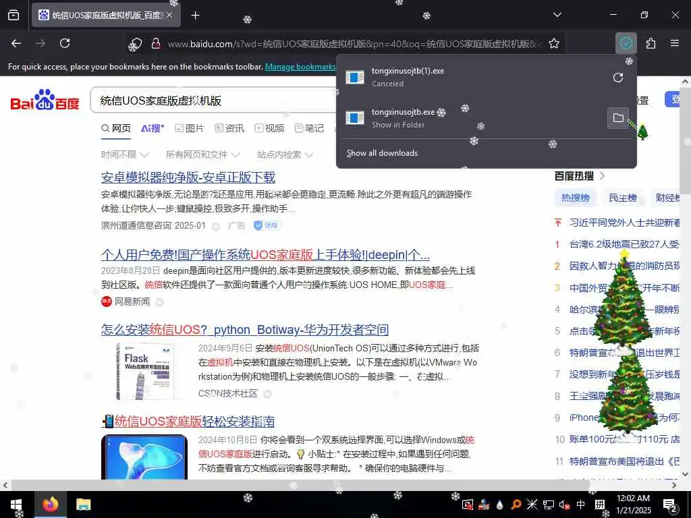Click the Manage bookmarks link
Screen dimensions: 691x518
click(300, 67)
